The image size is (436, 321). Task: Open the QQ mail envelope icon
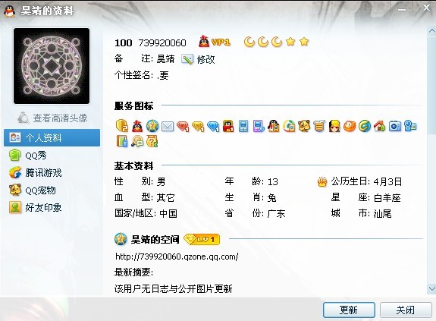[168, 127]
